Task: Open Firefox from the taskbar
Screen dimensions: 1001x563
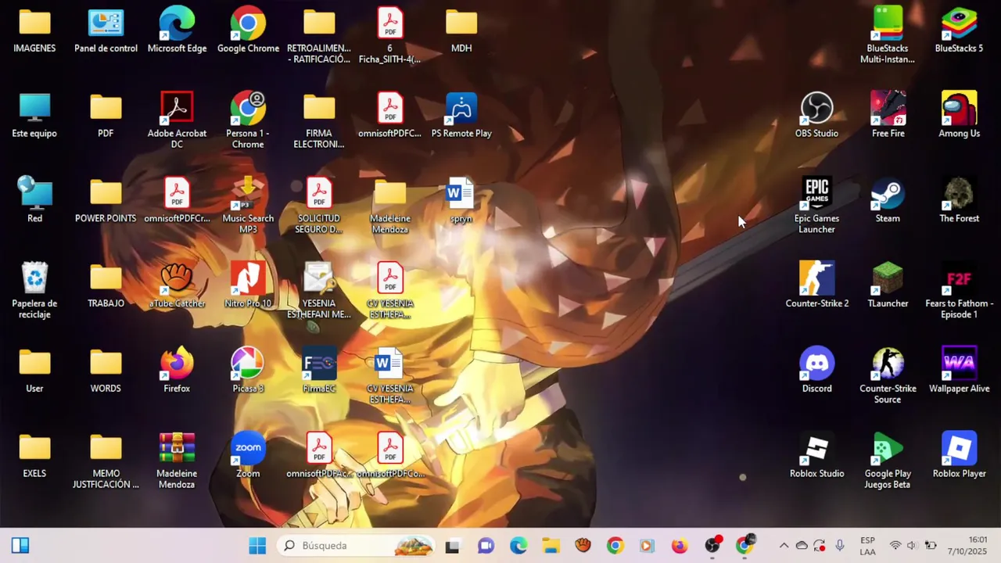Action: click(680, 546)
